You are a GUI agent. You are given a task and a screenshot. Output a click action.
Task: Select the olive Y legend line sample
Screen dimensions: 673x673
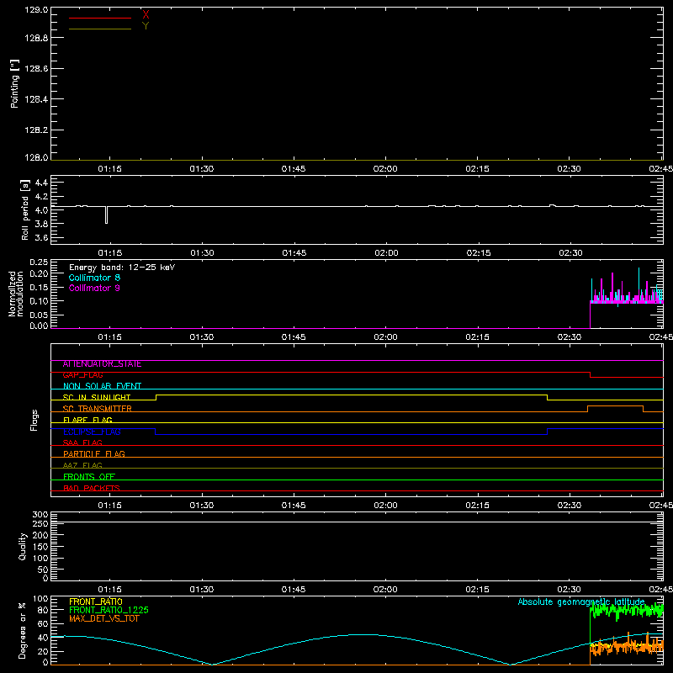[100, 29]
